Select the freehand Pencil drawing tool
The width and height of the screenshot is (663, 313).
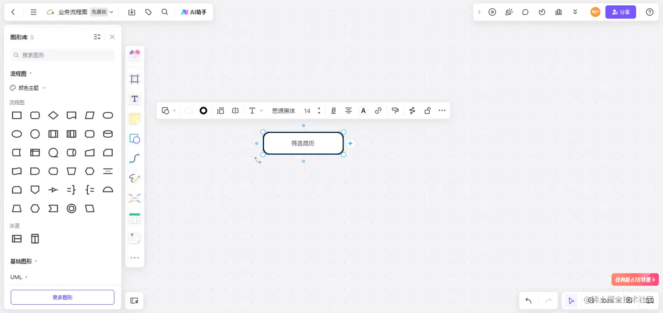[135, 178]
